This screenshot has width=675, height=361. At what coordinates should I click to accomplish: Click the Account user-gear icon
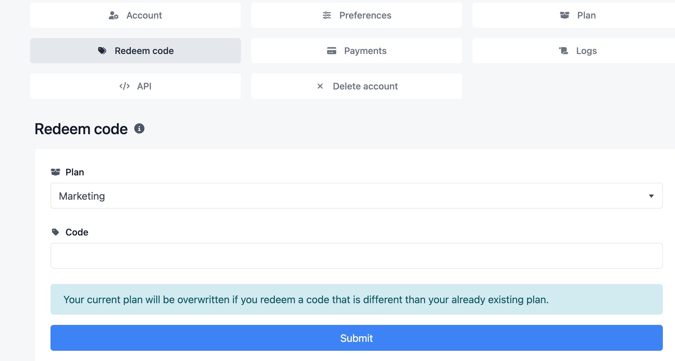click(x=113, y=15)
